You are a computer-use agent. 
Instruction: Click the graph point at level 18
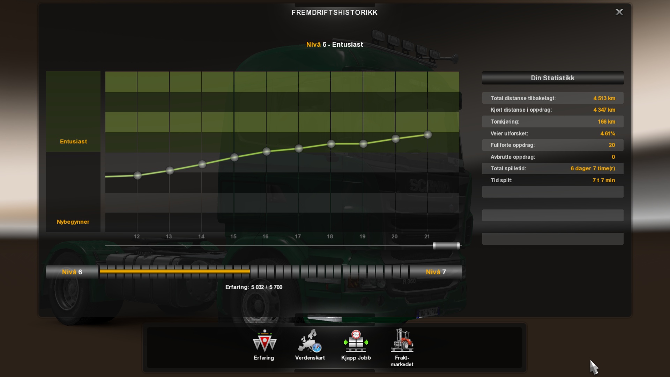click(x=331, y=144)
